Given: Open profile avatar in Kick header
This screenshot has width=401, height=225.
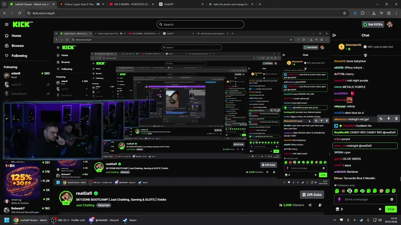Looking at the screenshot, I should pos(389,24).
